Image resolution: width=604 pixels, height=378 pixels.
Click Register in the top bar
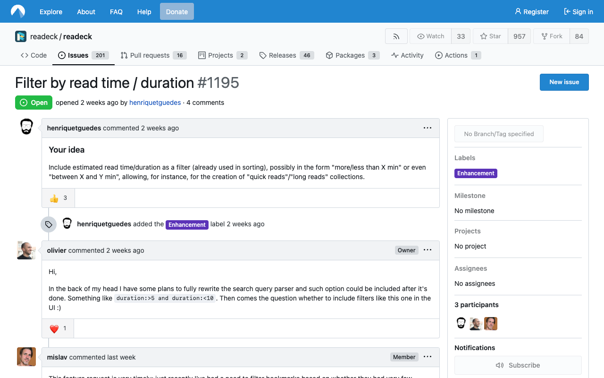[x=532, y=12]
